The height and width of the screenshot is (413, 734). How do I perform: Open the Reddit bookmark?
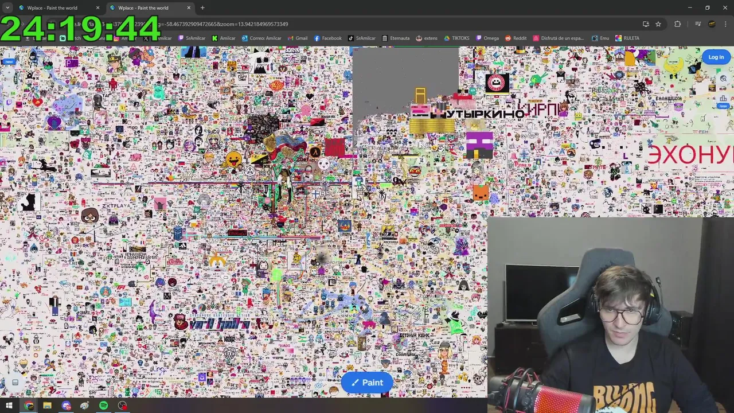(x=516, y=38)
